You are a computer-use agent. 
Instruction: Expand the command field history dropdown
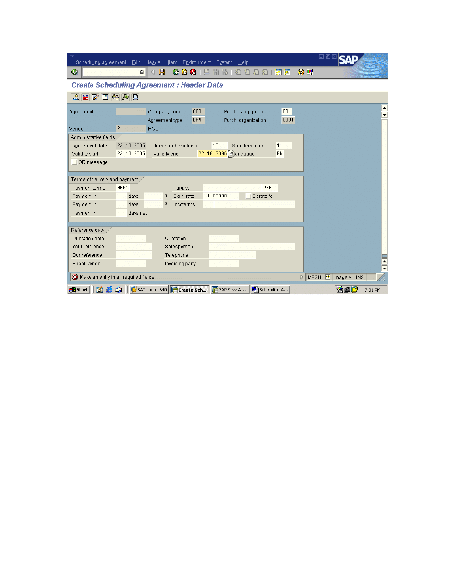(142, 72)
